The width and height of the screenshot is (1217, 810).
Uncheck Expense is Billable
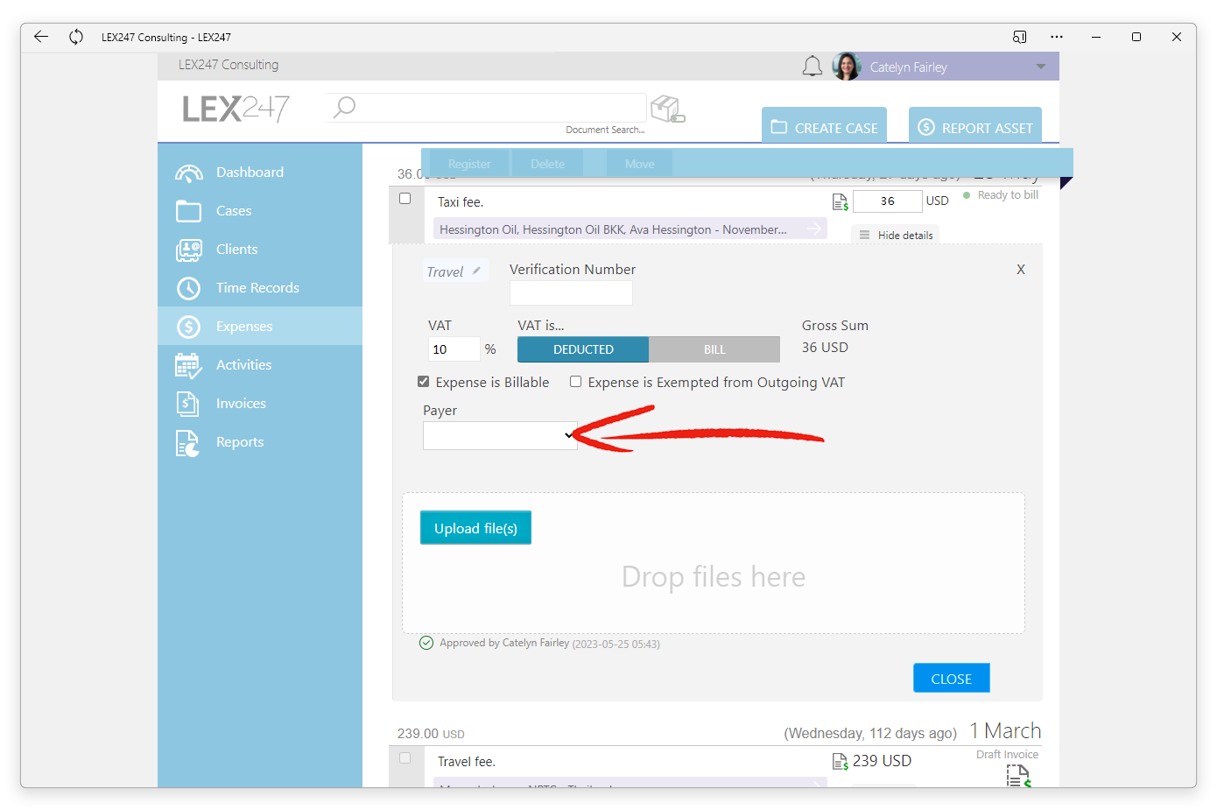click(424, 382)
